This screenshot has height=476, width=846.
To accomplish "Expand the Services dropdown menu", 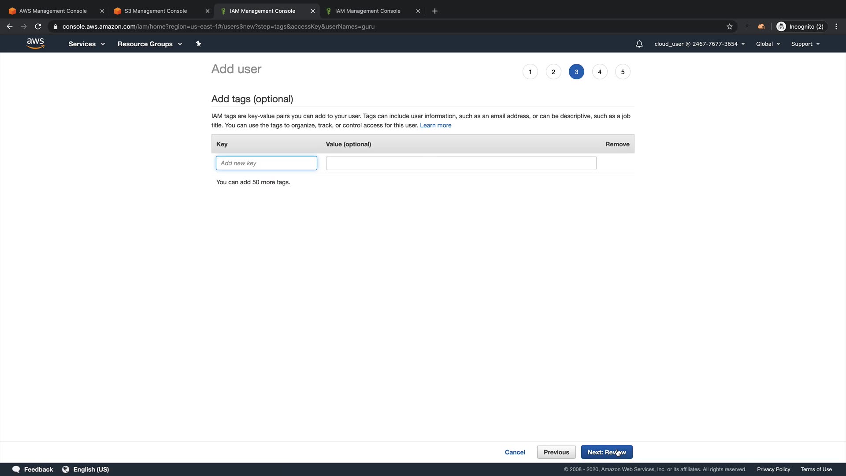I will [x=86, y=44].
